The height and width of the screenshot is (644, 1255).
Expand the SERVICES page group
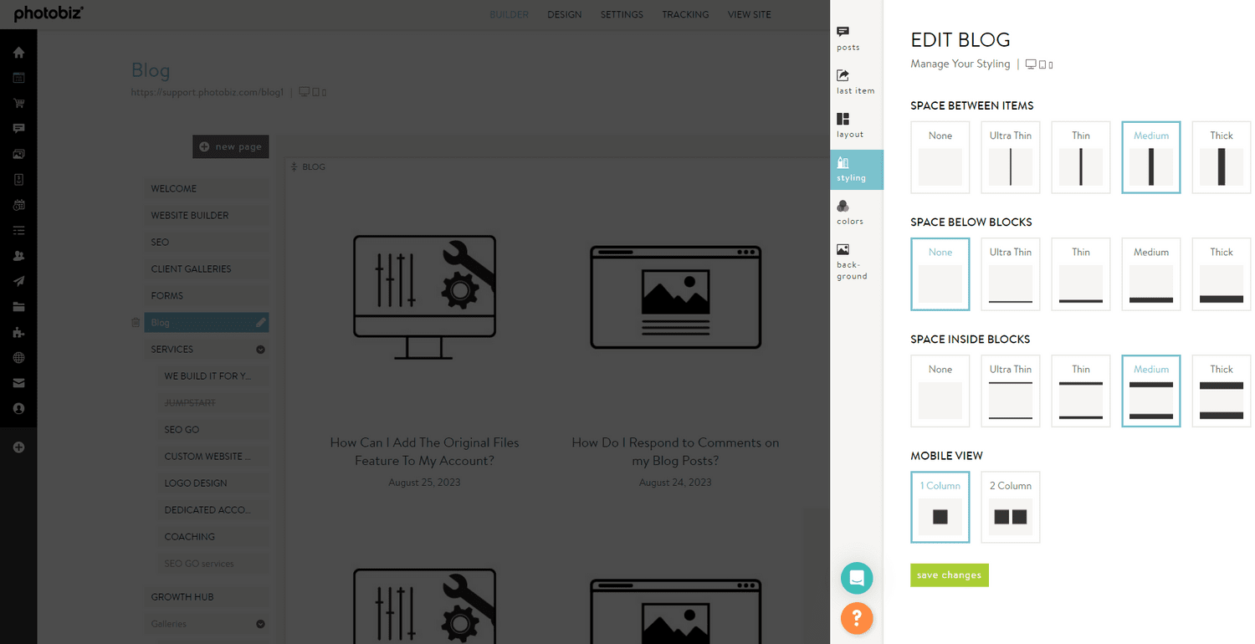tap(259, 349)
